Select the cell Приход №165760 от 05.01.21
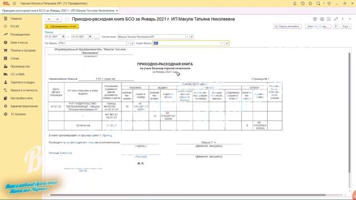 click(x=111, y=106)
